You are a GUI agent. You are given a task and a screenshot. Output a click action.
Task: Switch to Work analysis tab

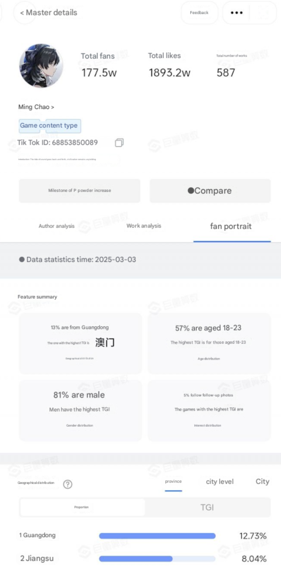pos(144,226)
